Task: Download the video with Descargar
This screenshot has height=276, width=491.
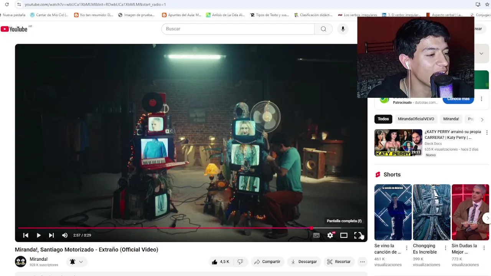Action: pyautogui.click(x=304, y=262)
